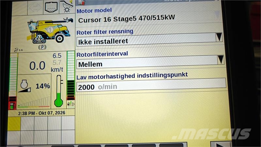
Task: Tap the grain tank icon
Action: coord(51,7)
